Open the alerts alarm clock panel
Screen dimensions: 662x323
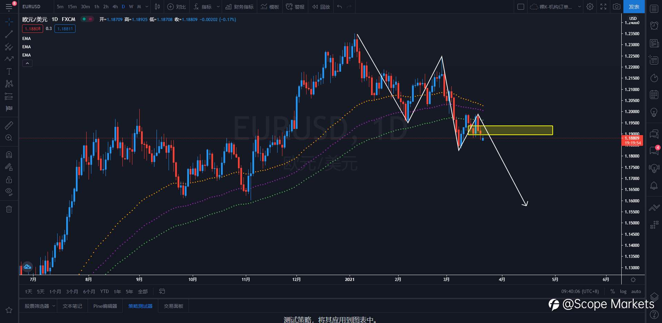[x=654, y=26]
